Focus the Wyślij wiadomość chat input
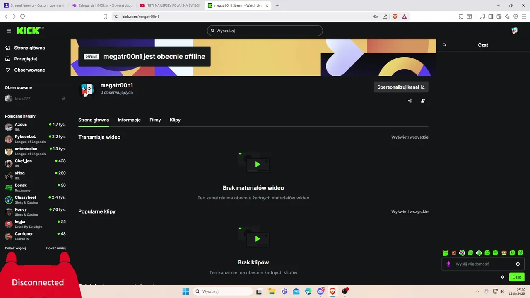Image resolution: width=530 pixels, height=298 pixels. pos(483,264)
